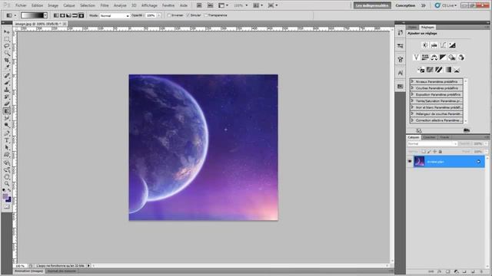Choose the linear gradient style

[x=56, y=15]
